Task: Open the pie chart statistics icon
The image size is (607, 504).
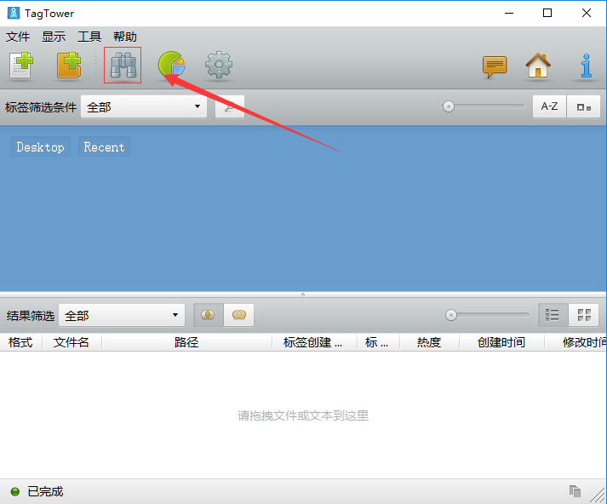Action: tap(171, 64)
